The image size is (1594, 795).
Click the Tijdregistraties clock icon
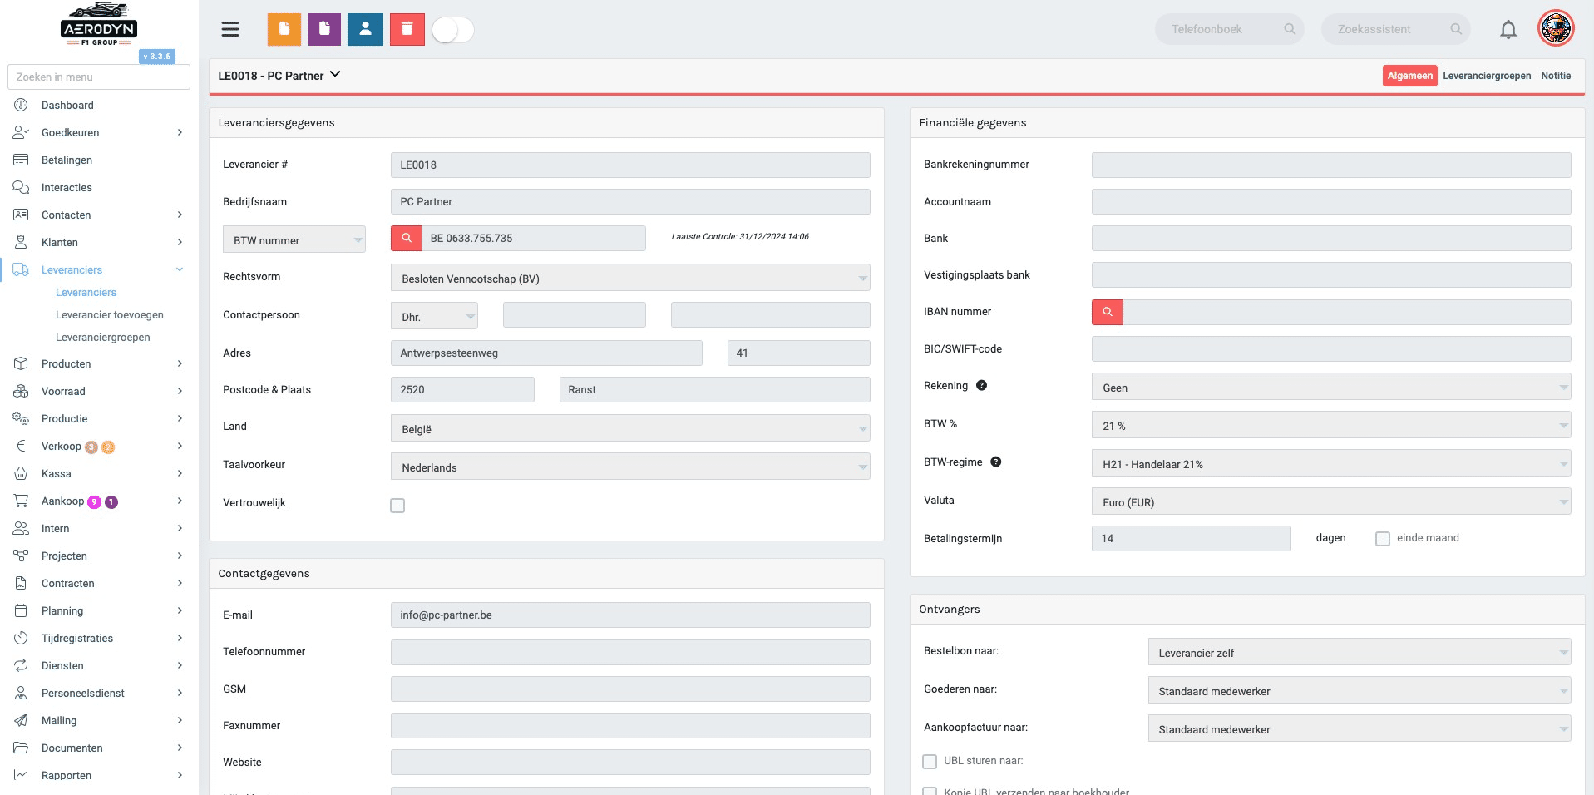[21, 639]
